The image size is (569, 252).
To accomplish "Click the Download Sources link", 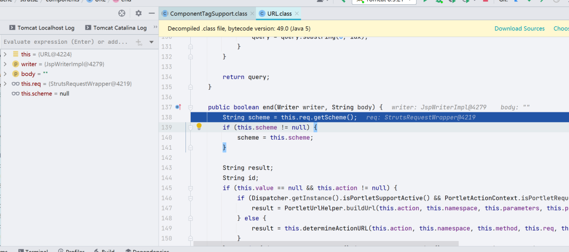I will (x=519, y=28).
